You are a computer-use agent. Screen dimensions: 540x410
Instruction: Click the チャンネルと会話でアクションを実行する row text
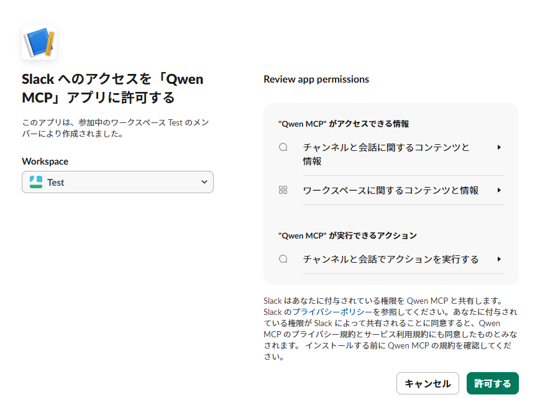point(390,259)
